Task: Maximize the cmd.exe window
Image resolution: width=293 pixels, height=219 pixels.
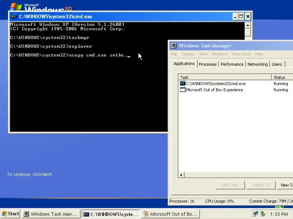Action: 241,16
